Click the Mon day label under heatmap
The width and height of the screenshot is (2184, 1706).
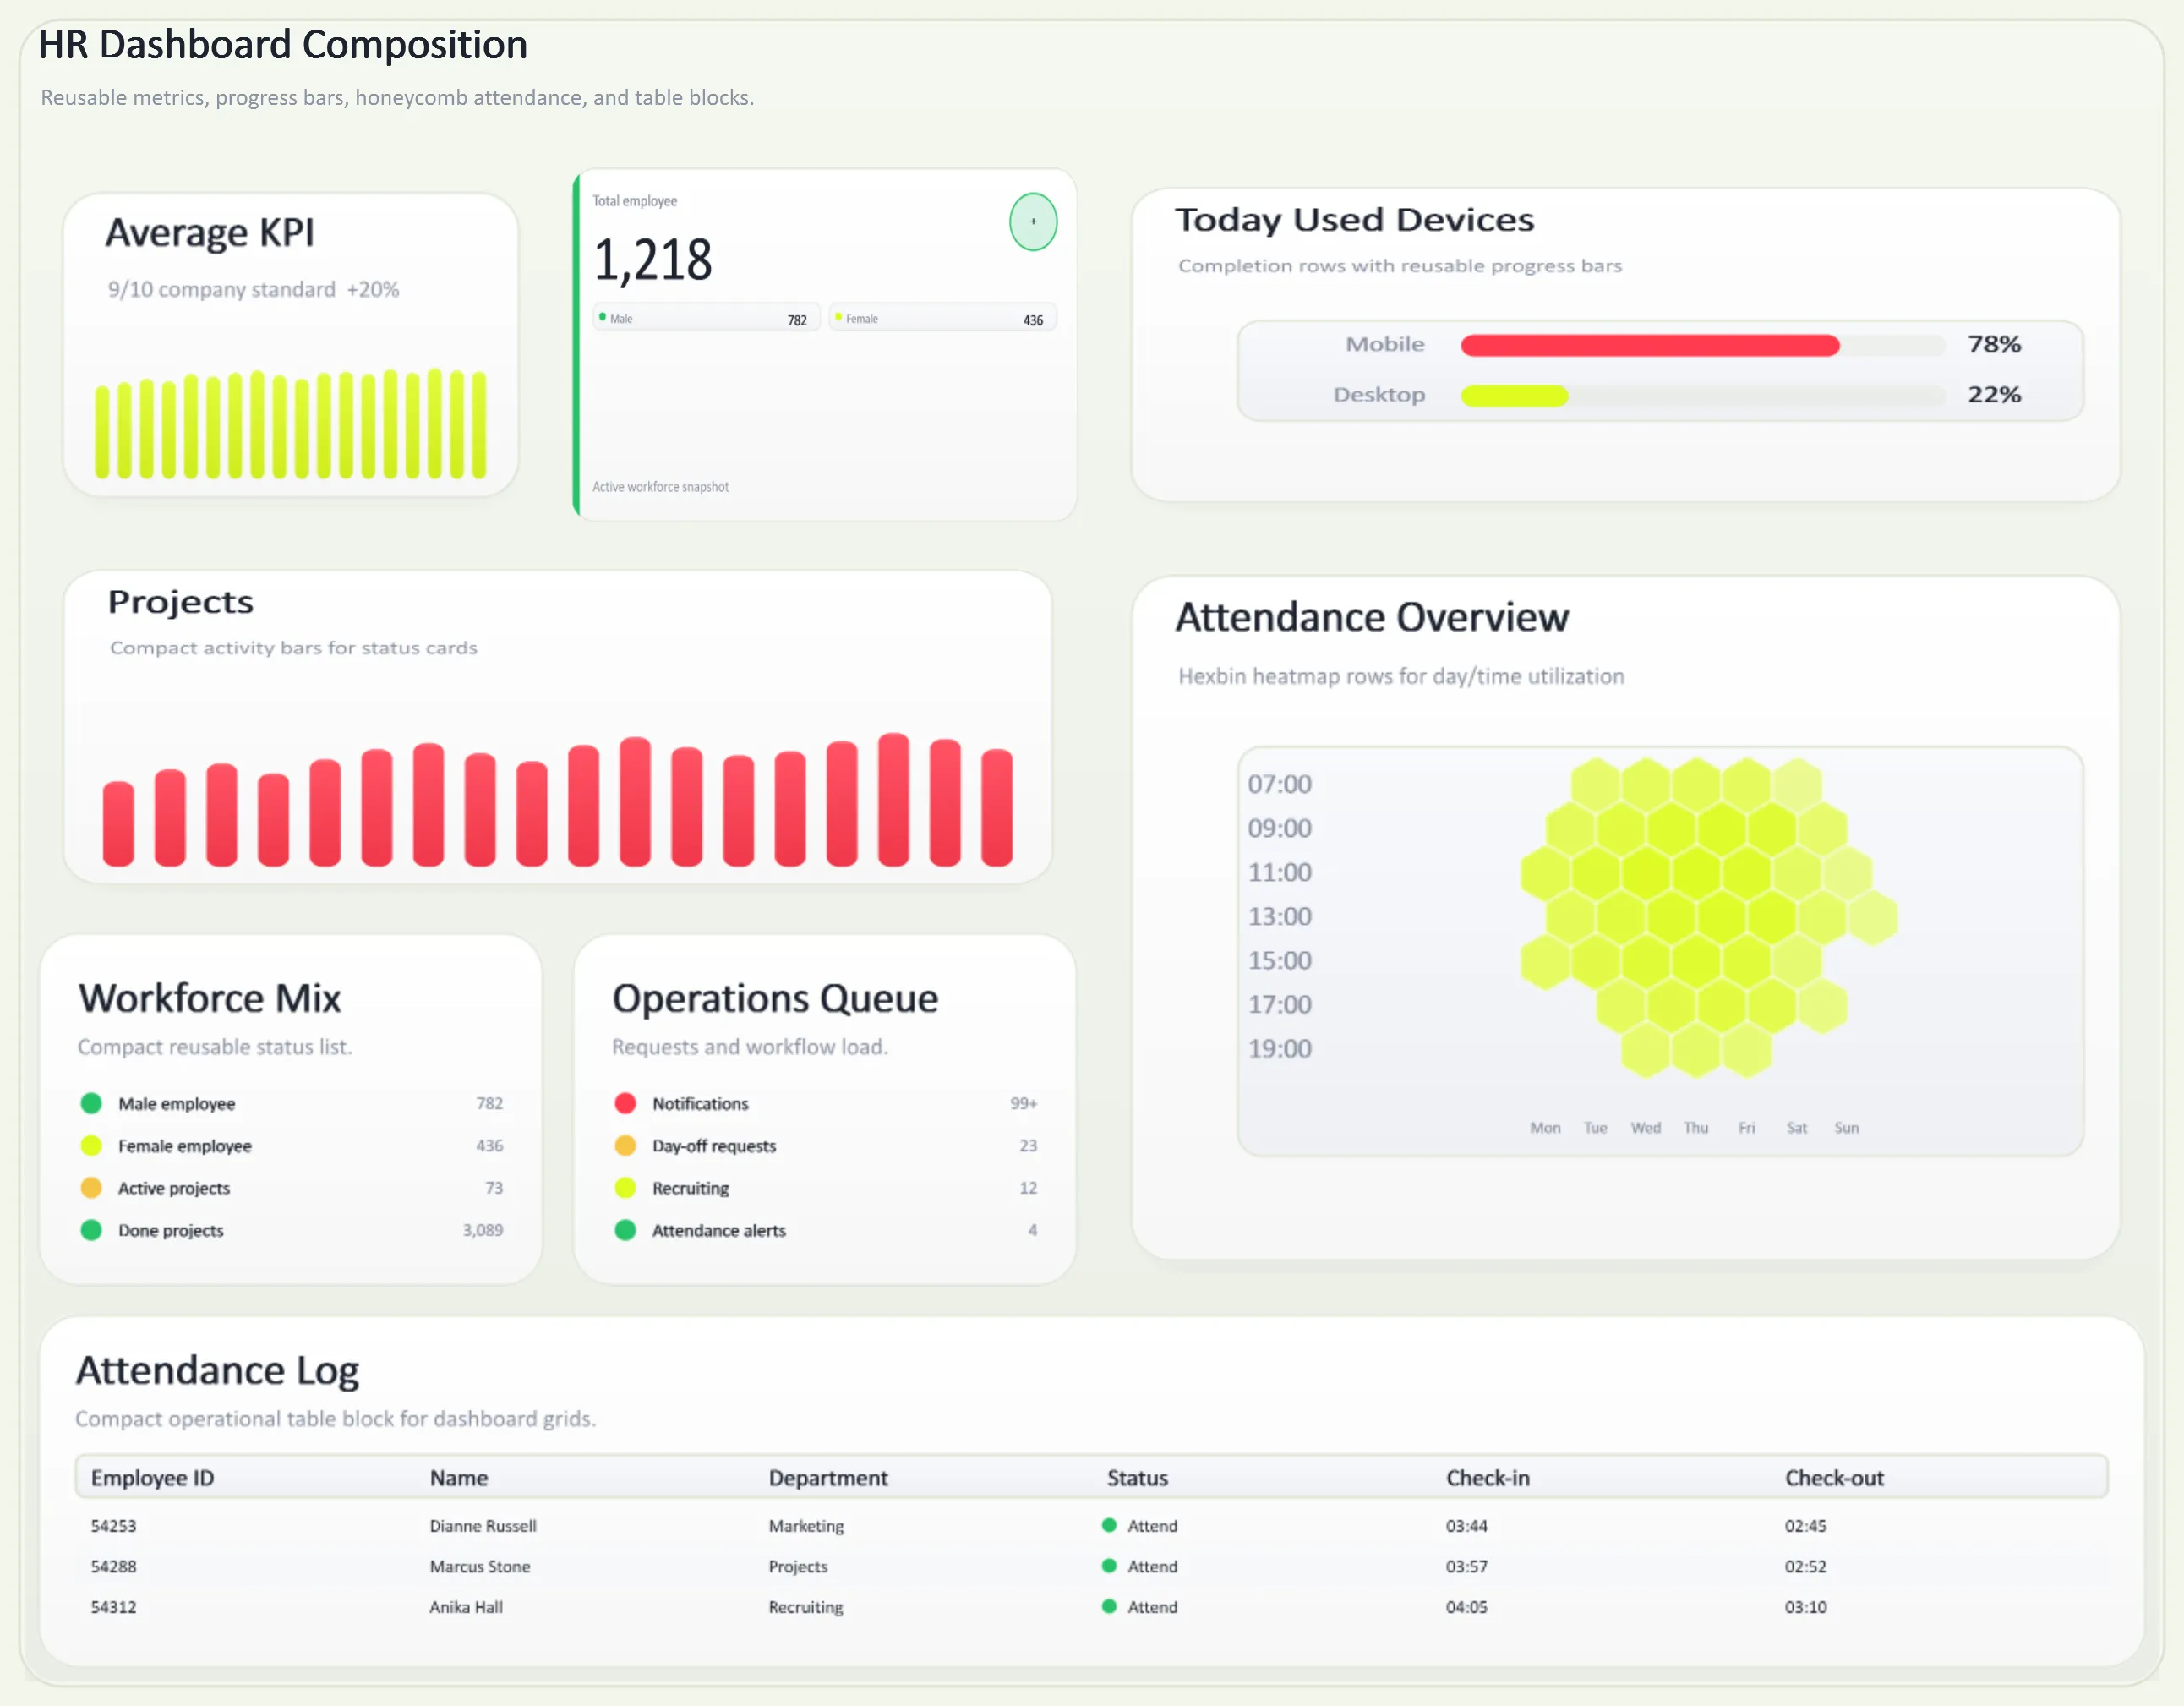[1545, 1128]
